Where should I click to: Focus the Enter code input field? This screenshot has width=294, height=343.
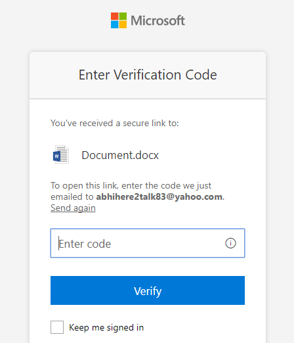148,243
